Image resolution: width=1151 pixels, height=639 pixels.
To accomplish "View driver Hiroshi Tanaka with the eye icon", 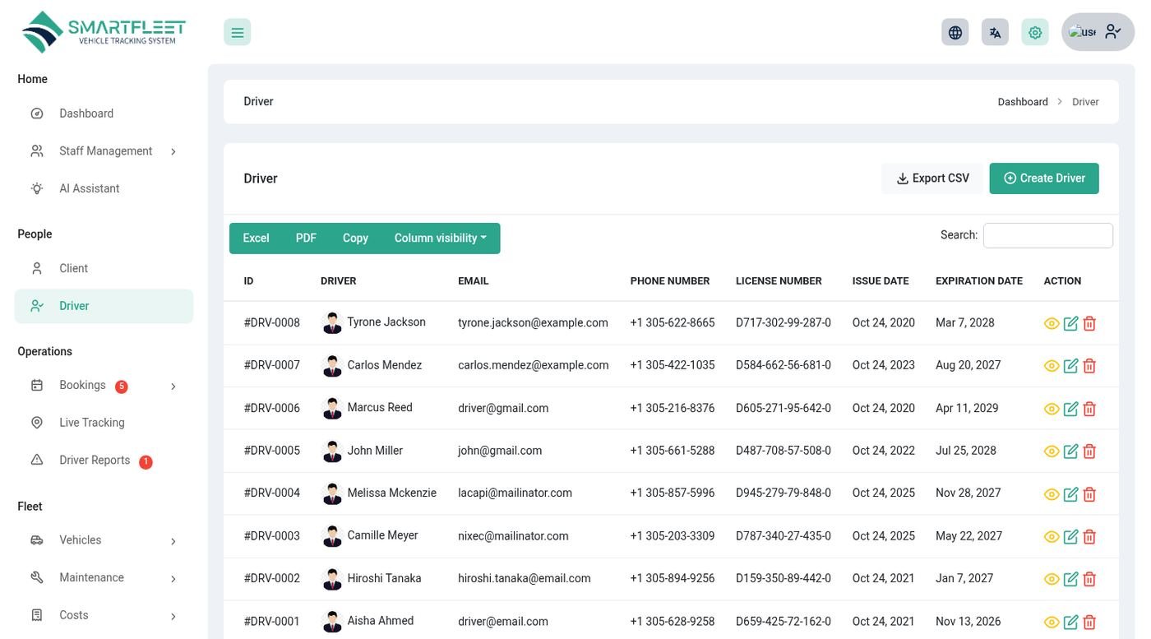I will point(1052,579).
